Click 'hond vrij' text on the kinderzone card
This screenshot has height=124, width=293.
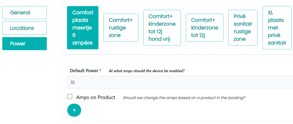[159, 39]
